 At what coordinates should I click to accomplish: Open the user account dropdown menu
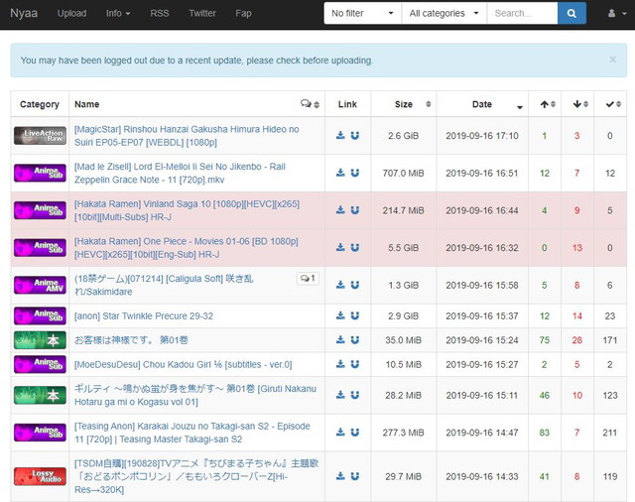tap(615, 13)
